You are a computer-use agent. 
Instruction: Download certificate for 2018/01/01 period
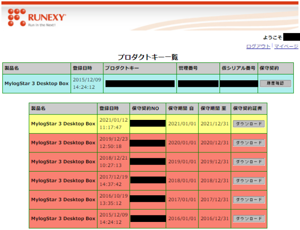tap(249, 181)
